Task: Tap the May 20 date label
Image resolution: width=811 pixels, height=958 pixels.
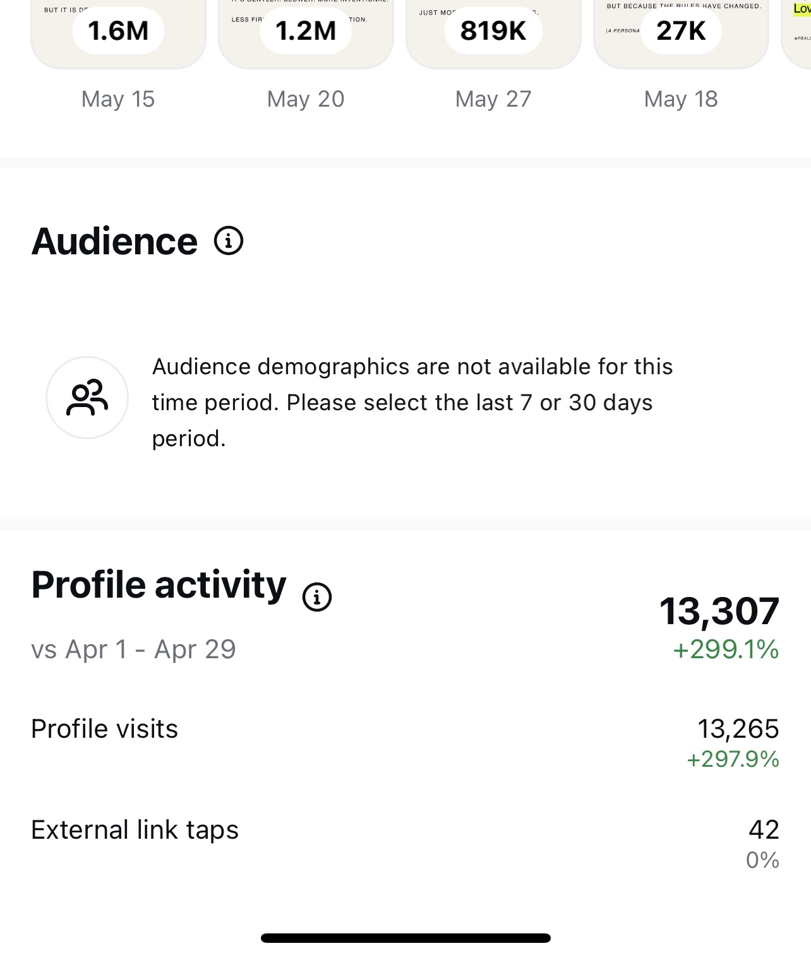Action: click(x=306, y=99)
